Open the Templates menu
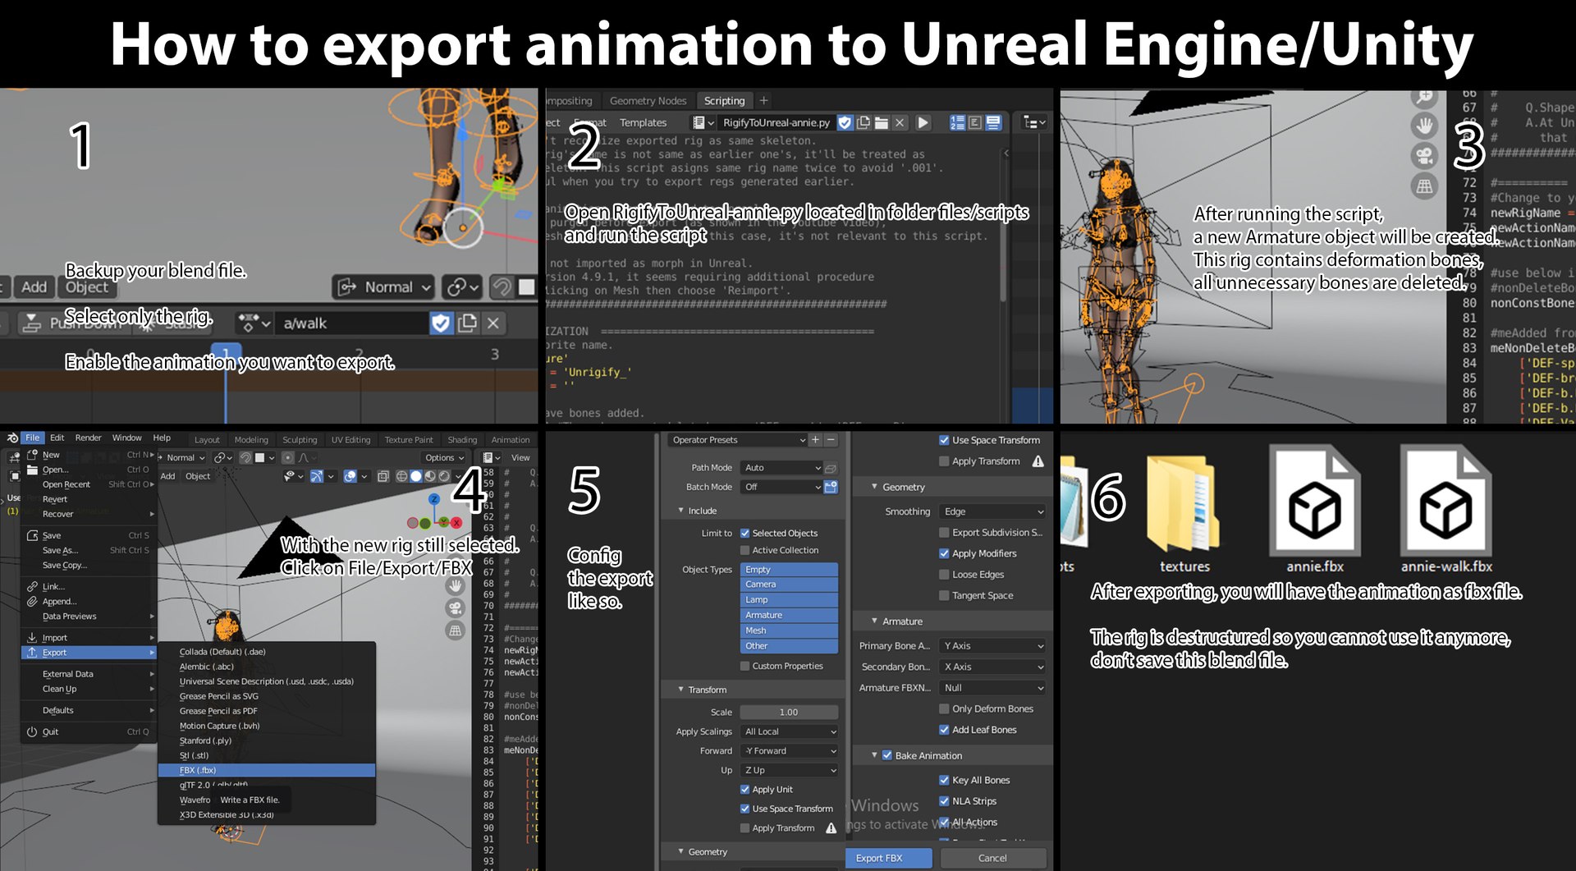This screenshot has height=871, width=1576. coord(643,122)
